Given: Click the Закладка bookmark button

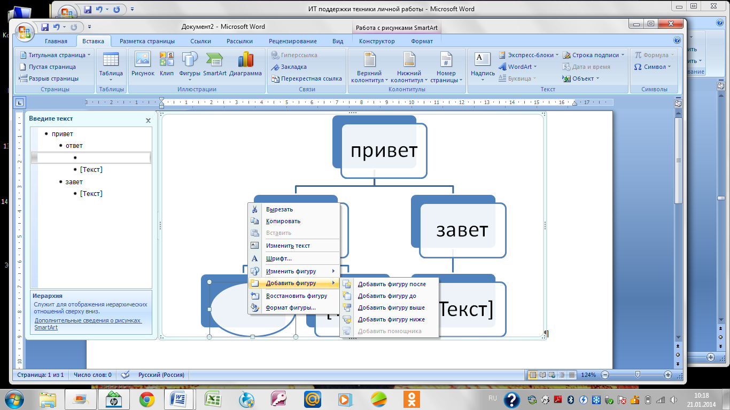Looking at the screenshot, I should (289, 67).
